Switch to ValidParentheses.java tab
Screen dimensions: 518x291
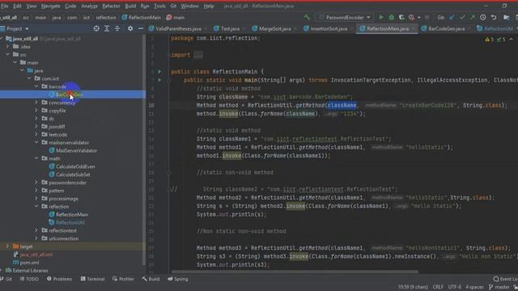click(x=178, y=29)
